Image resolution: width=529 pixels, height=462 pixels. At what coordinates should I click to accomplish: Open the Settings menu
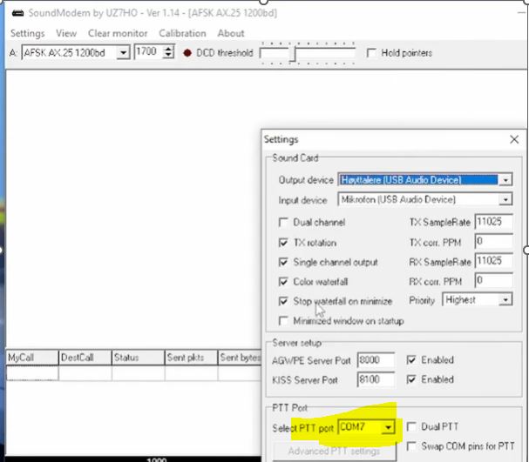tap(27, 33)
